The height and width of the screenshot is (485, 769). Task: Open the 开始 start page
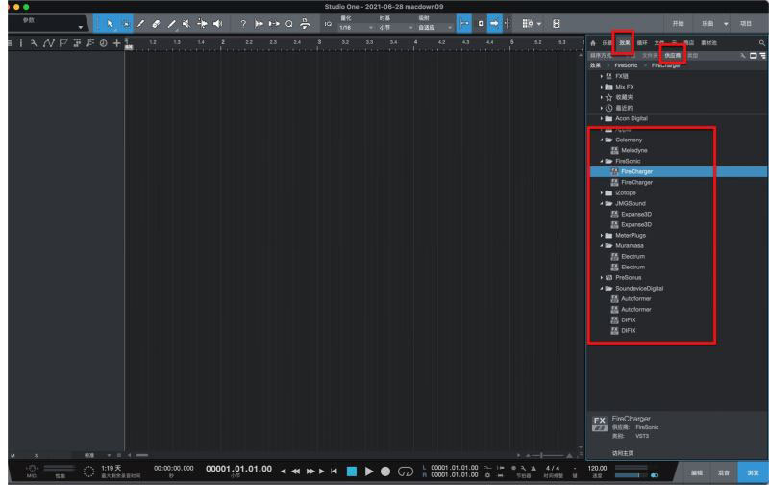tap(679, 23)
